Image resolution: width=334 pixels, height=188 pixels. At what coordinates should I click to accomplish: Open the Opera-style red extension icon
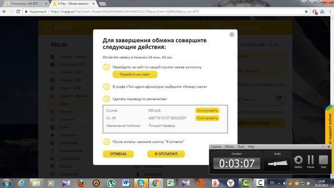click(315, 11)
